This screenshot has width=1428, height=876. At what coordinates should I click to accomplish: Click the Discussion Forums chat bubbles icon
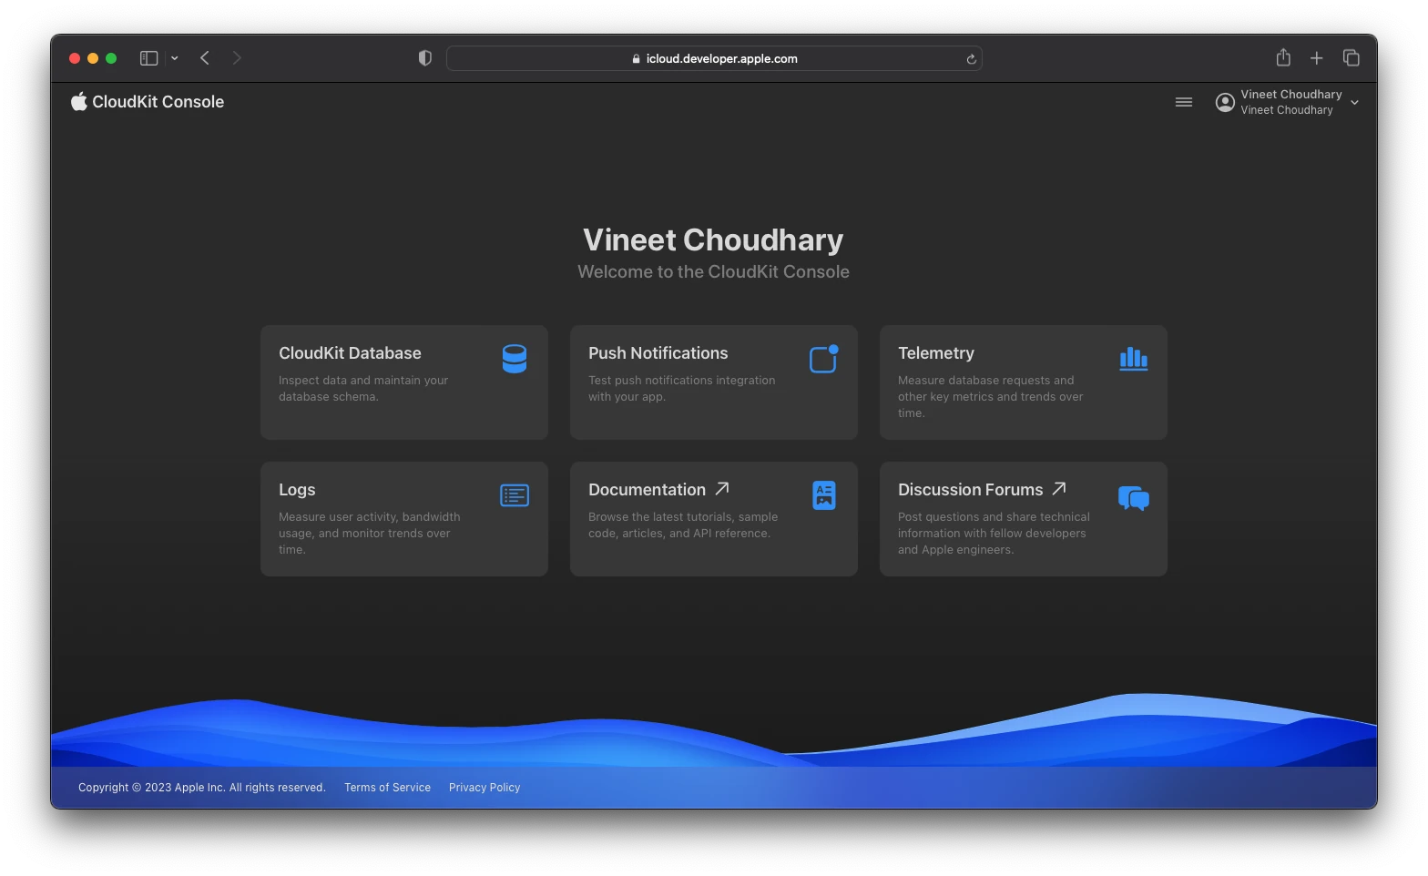click(1134, 498)
